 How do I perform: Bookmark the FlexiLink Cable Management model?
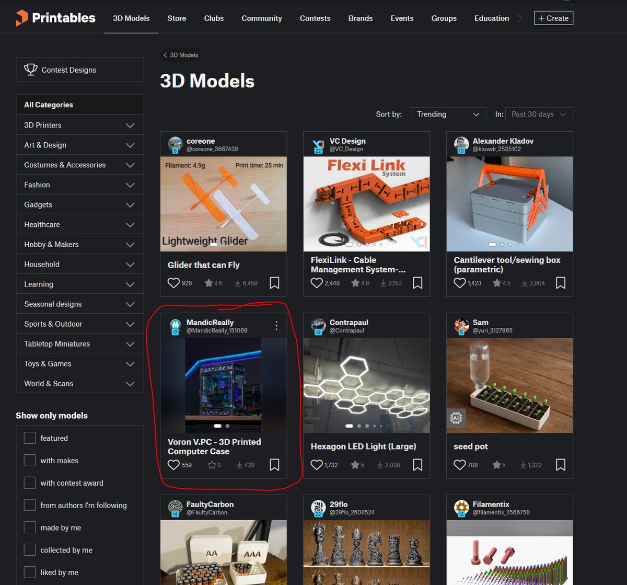417,283
